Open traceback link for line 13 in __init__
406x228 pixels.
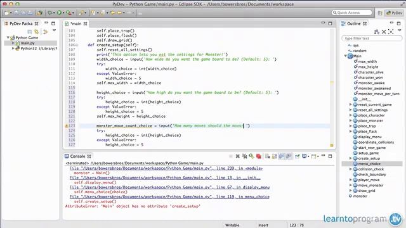(165, 178)
